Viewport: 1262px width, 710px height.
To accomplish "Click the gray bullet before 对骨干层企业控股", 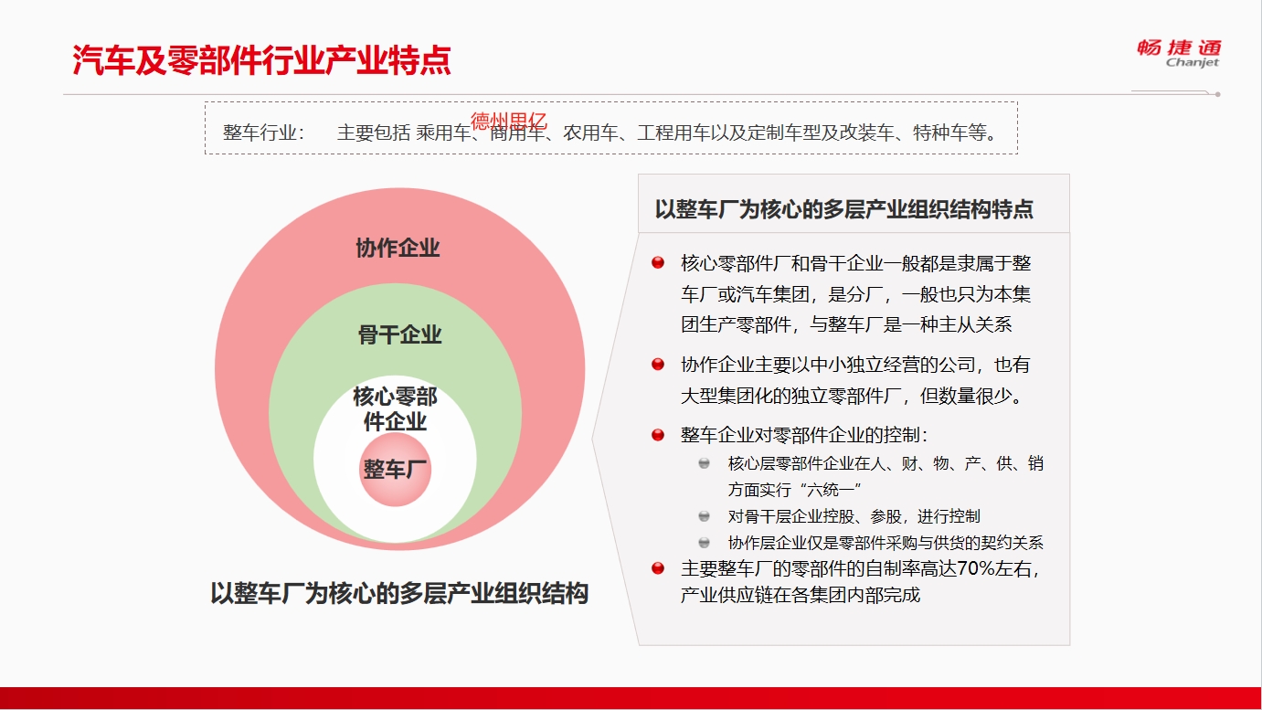I will [x=705, y=516].
